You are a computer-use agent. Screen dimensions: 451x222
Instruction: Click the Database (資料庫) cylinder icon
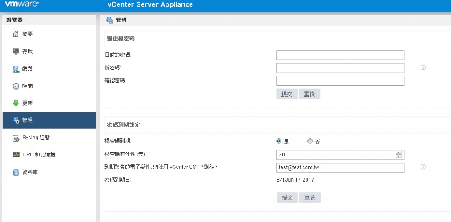16,172
